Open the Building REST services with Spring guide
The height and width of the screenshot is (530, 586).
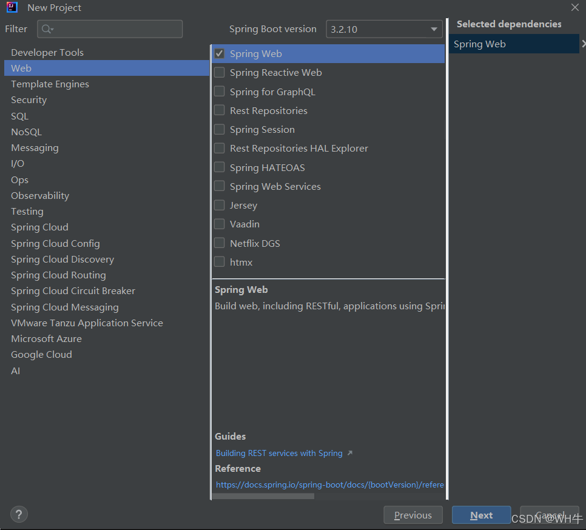click(279, 453)
